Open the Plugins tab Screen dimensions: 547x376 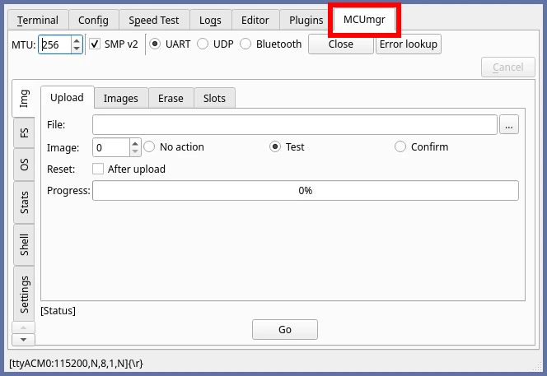(x=306, y=21)
